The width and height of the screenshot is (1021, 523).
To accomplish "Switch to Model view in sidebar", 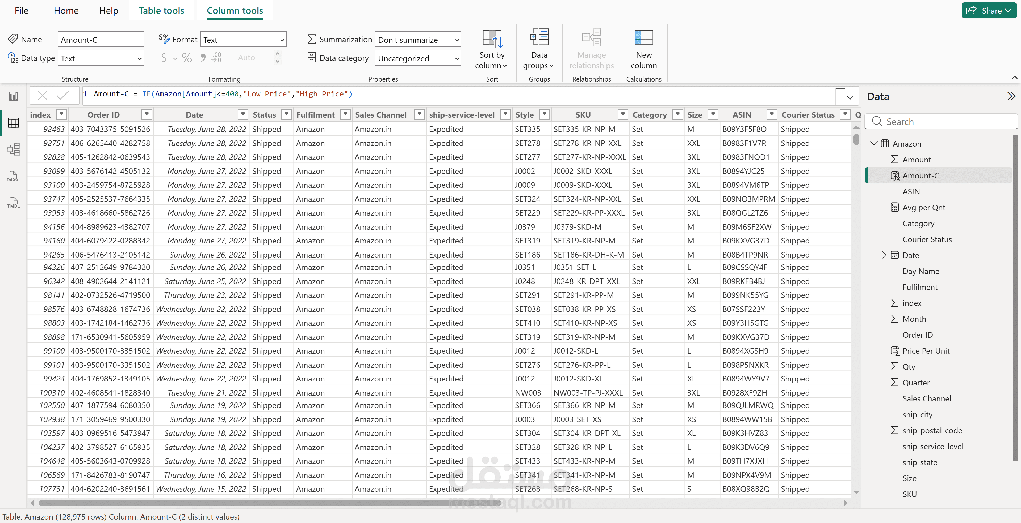I will click(x=13, y=149).
